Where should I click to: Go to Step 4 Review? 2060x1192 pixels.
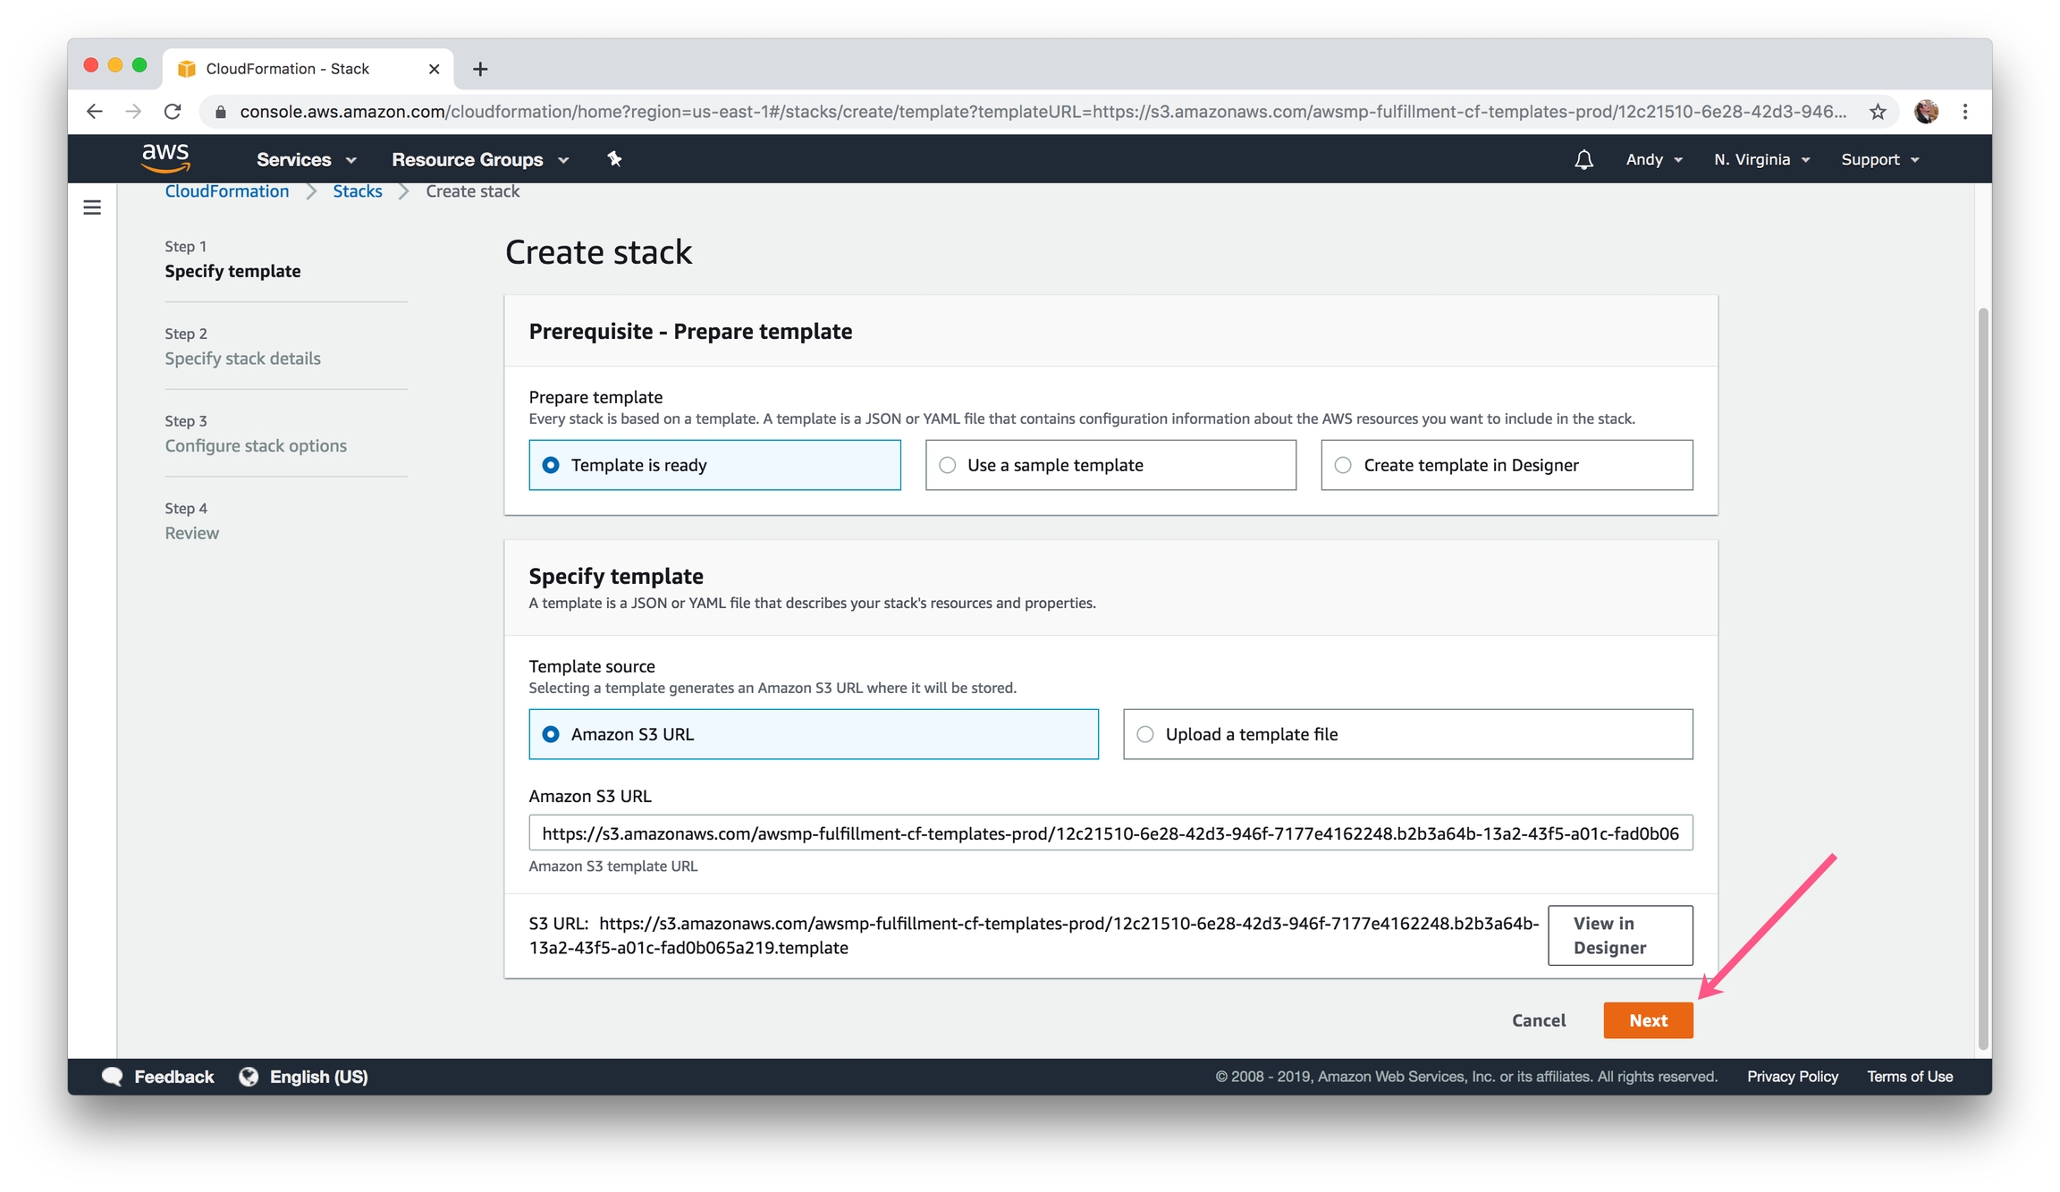[191, 533]
